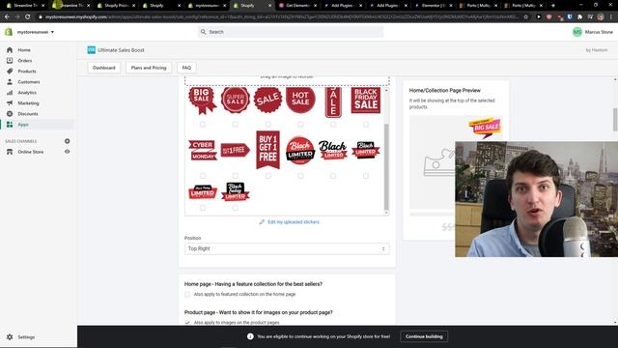The image size is (618, 348).
Task: Switch to the Shopify Pricing browser tab
Action: [116, 6]
